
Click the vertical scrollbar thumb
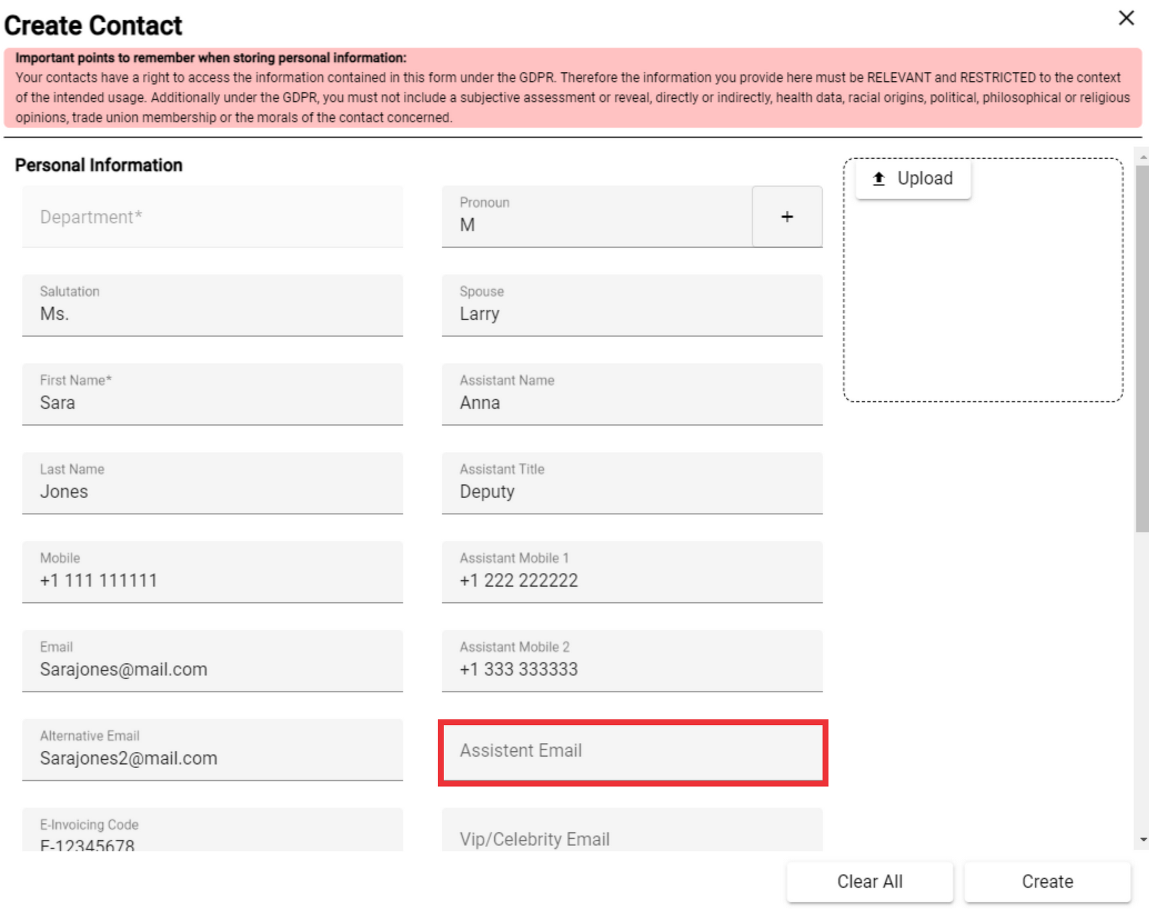[x=1142, y=348]
